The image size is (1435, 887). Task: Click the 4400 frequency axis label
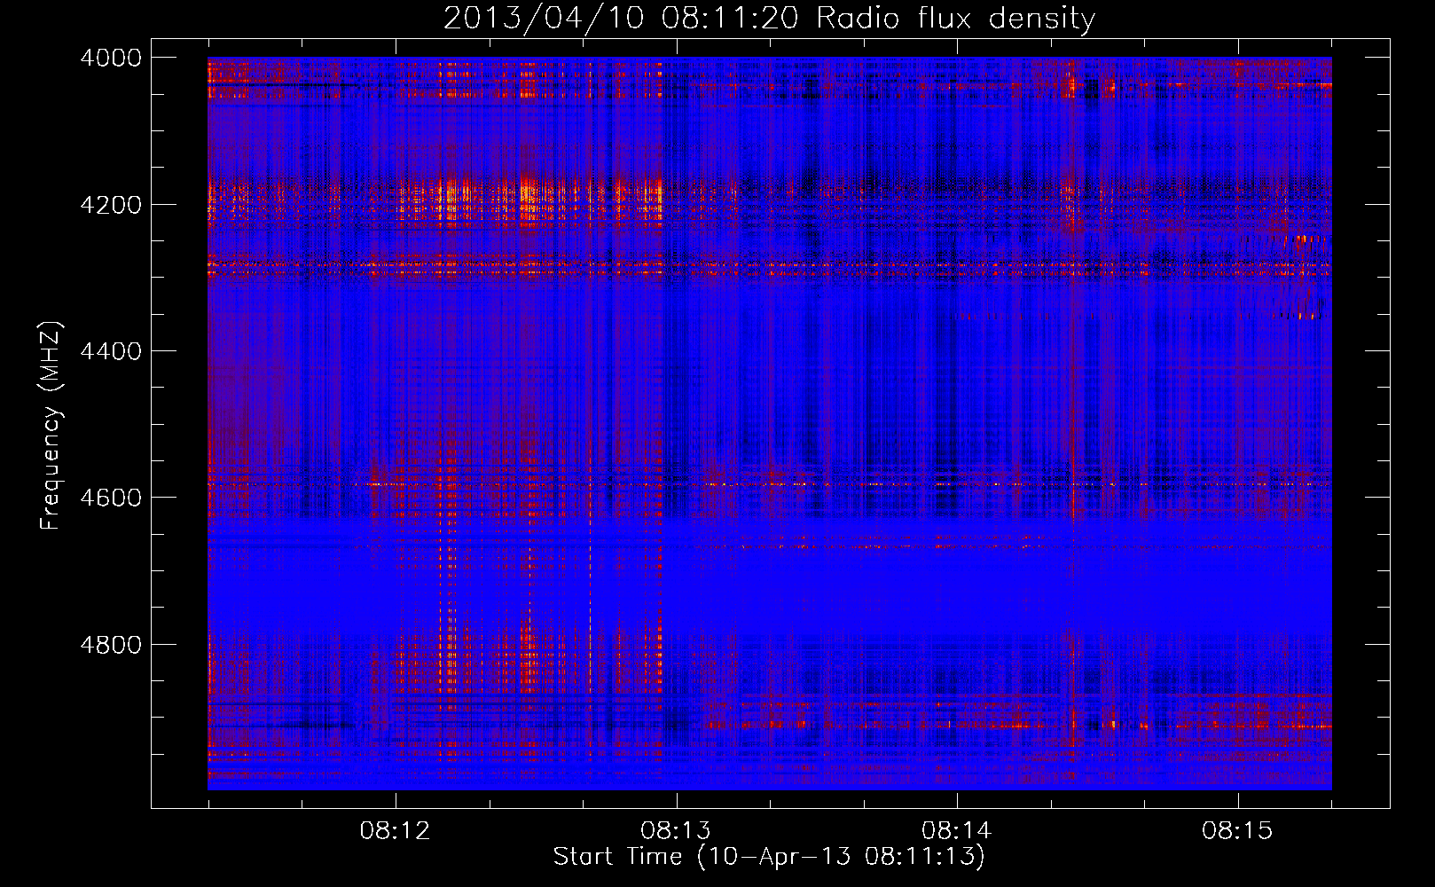(x=111, y=351)
